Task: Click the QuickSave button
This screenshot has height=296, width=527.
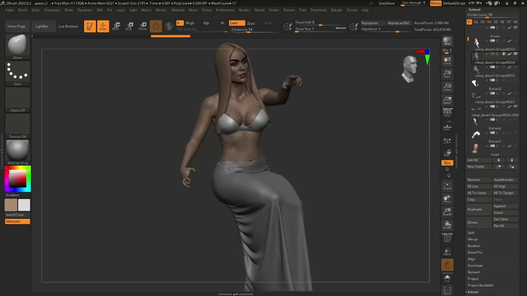Action: (x=387, y=3)
